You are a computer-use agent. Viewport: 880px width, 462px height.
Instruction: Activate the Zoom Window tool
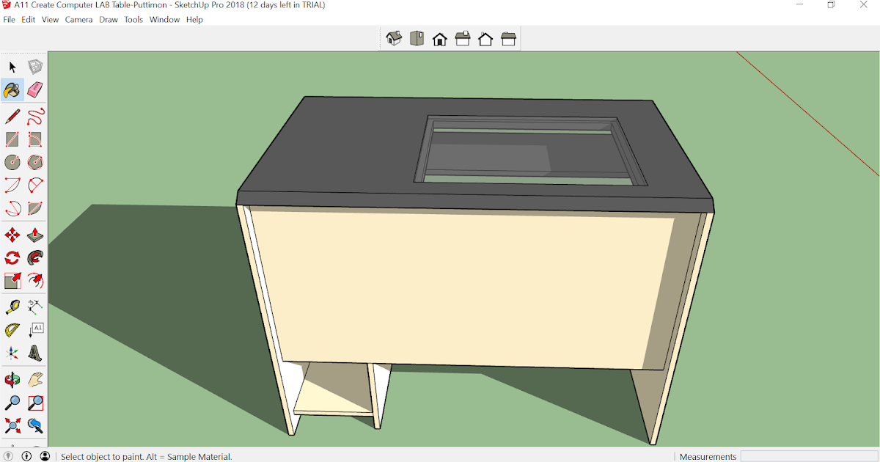[x=34, y=403]
